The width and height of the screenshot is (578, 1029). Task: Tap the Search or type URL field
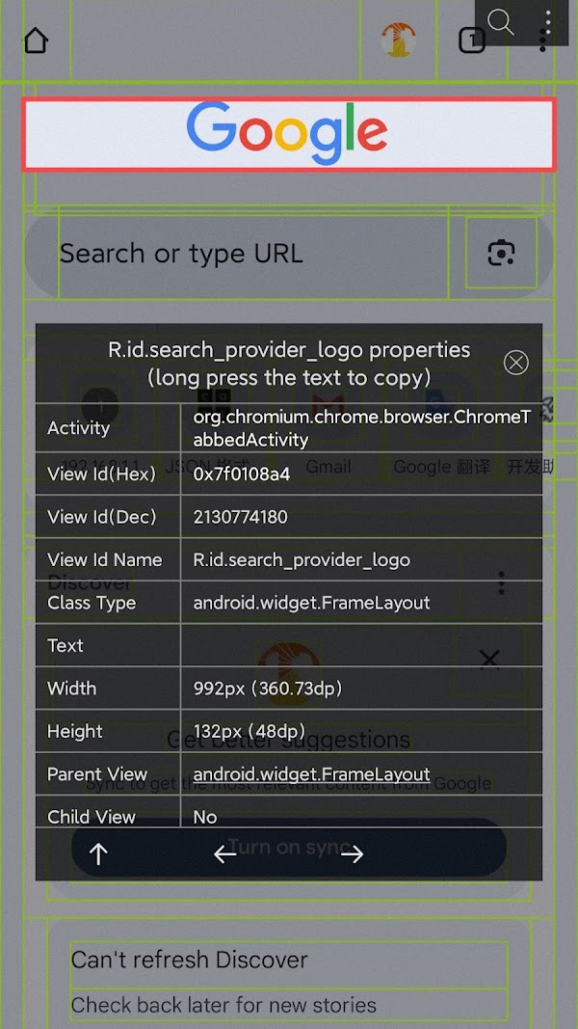click(241, 255)
